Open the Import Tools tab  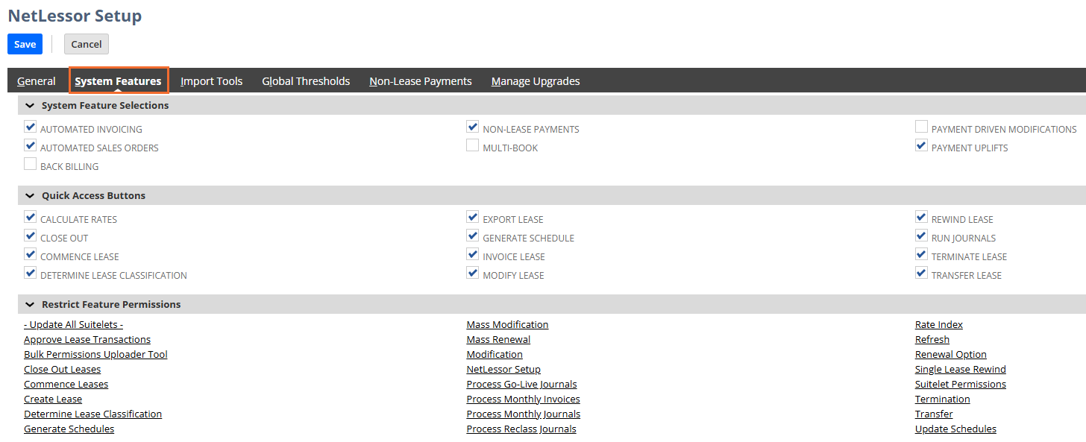212,80
